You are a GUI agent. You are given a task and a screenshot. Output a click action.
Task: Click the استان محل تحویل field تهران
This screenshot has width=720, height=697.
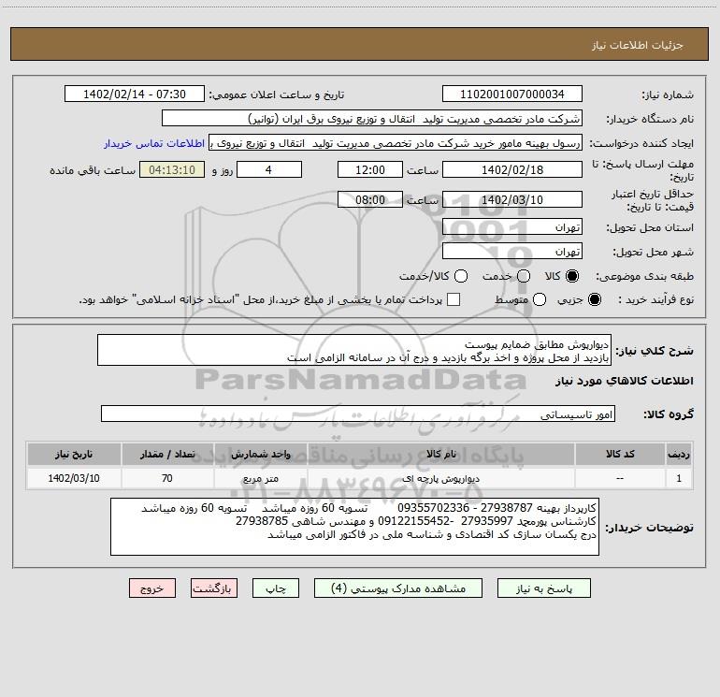(512, 226)
